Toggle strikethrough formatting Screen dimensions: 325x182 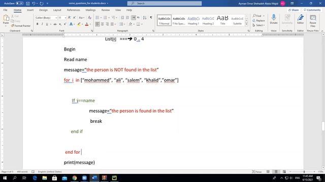pyautogui.click(x=55, y=24)
